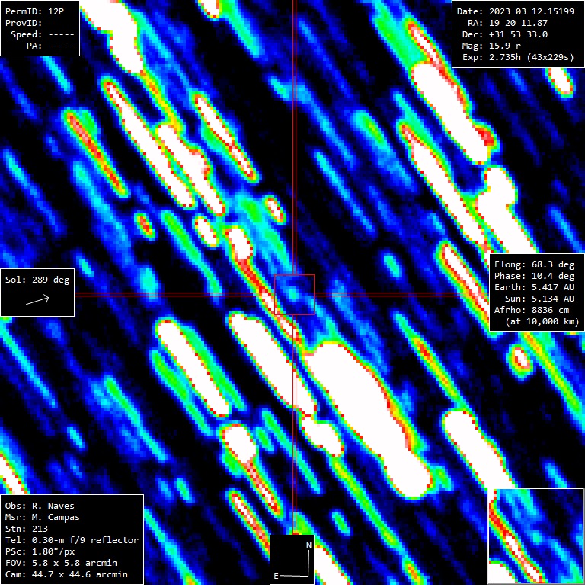Click the 'Msr: M. Campas' line
585x585 pixels.
coord(43,517)
